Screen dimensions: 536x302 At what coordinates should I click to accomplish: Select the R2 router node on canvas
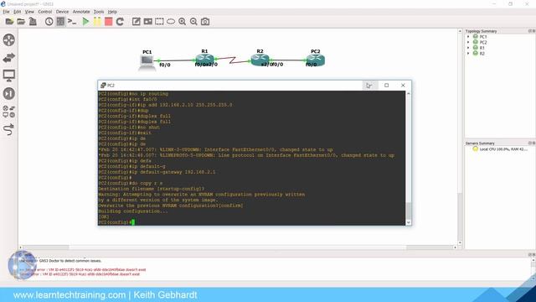click(x=260, y=60)
